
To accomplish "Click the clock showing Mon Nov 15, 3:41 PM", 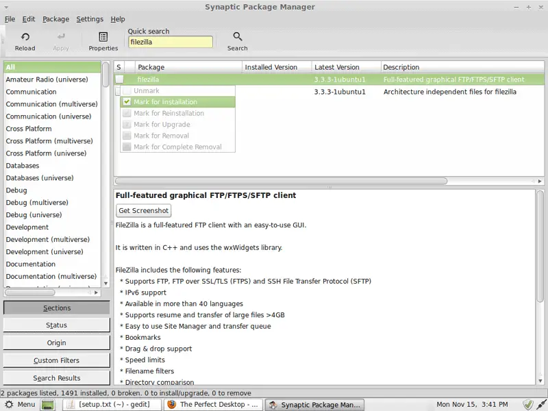I will 472,404.
